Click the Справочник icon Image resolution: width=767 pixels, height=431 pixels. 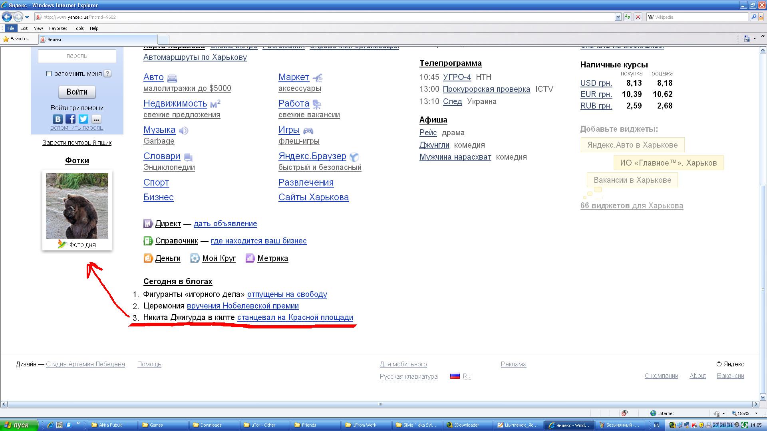(x=148, y=241)
